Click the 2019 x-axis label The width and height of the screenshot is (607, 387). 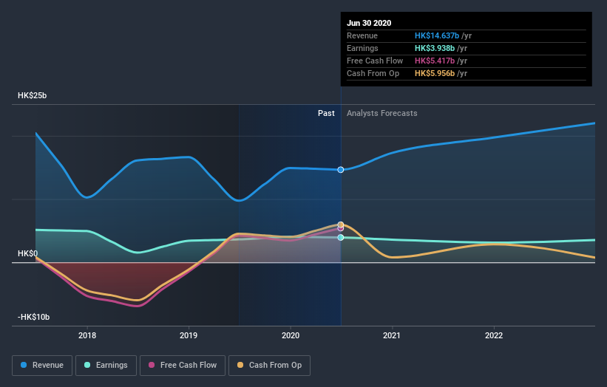tap(189, 335)
